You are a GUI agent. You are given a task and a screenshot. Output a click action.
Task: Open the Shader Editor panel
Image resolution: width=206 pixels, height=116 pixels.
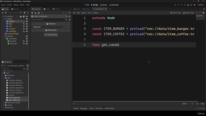(109, 108)
